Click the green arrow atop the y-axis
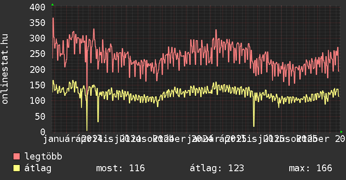Image resolution: width=346 pixels, height=180 pixels. [52, 5]
